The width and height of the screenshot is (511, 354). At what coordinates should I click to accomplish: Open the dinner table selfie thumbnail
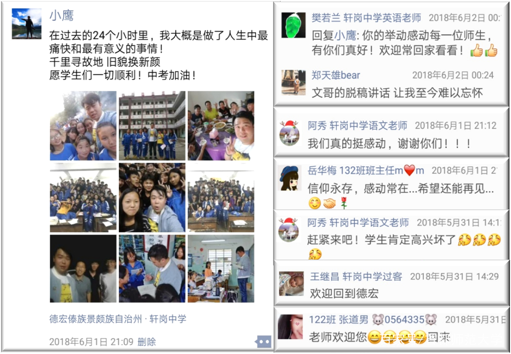point(221,126)
